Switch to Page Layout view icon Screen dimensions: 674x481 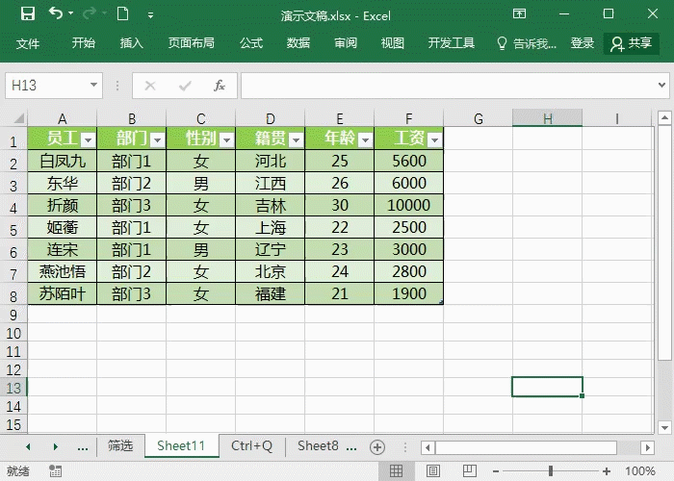tap(433, 470)
